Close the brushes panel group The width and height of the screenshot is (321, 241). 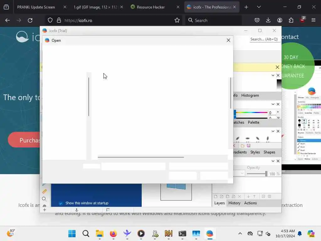coord(278,131)
